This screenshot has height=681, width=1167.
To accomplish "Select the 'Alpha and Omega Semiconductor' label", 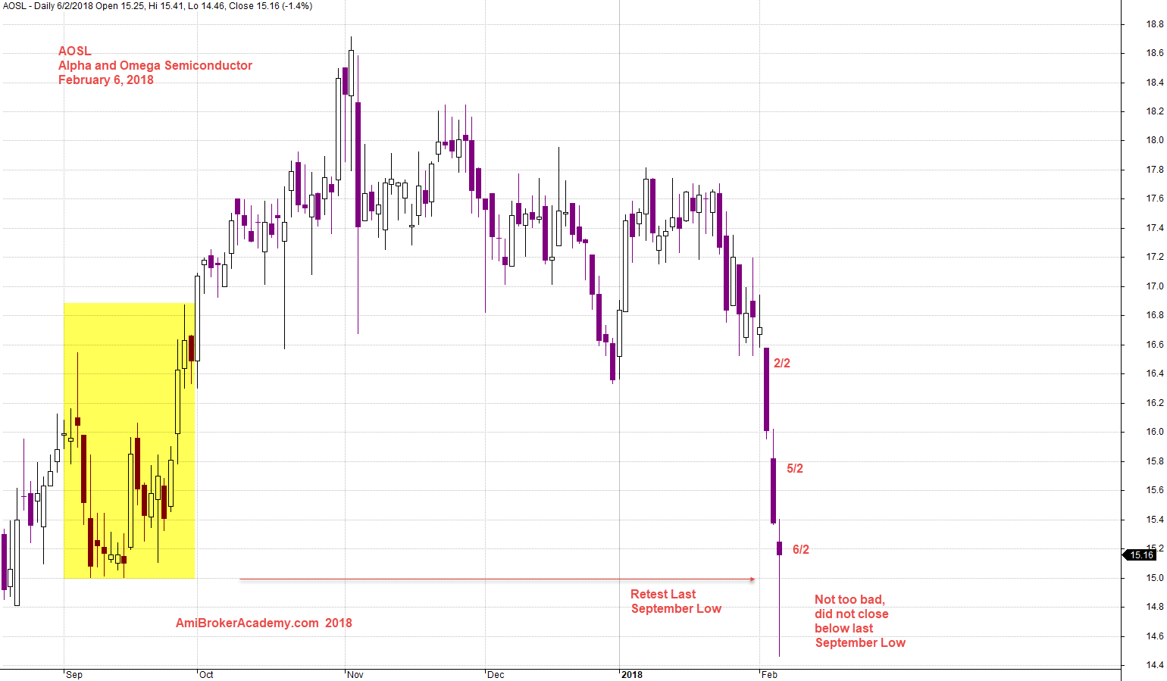I will tap(155, 65).
